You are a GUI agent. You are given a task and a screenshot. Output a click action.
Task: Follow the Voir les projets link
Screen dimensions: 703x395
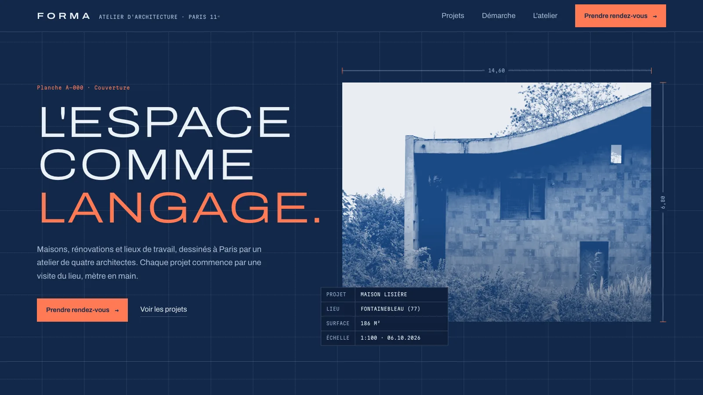pyautogui.click(x=163, y=309)
